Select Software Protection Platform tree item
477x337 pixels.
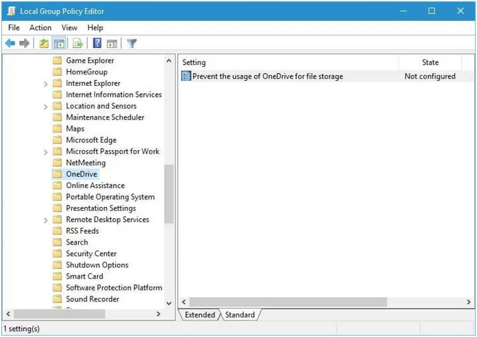click(x=114, y=288)
